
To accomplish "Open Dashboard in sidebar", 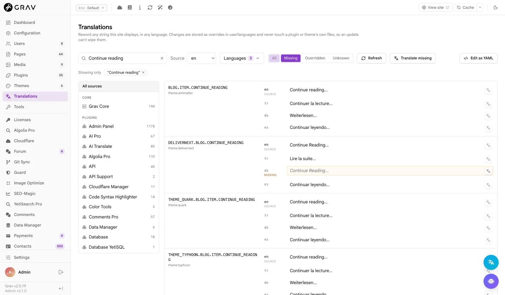I will tap(35, 22).
